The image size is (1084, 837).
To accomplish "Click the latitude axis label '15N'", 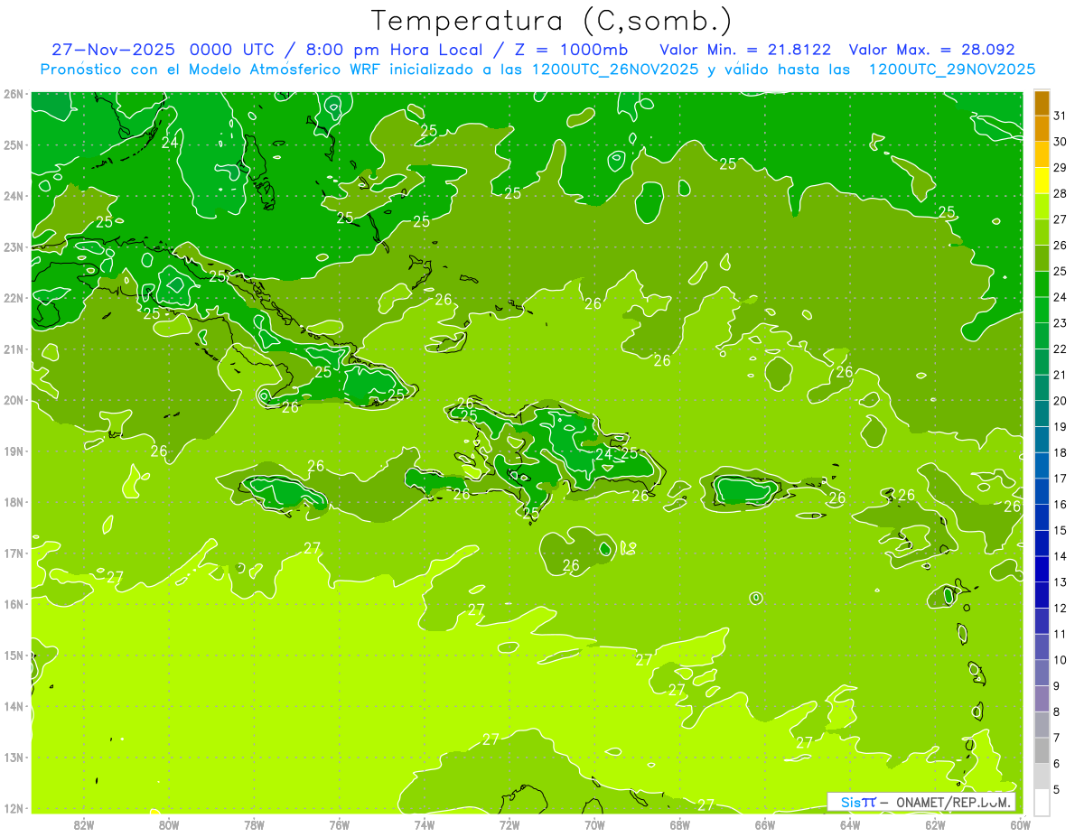I will pos(13,655).
